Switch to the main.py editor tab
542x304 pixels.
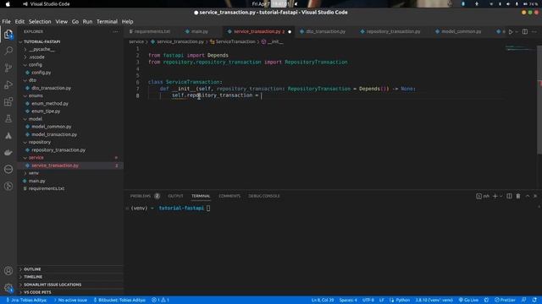point(199,32)
